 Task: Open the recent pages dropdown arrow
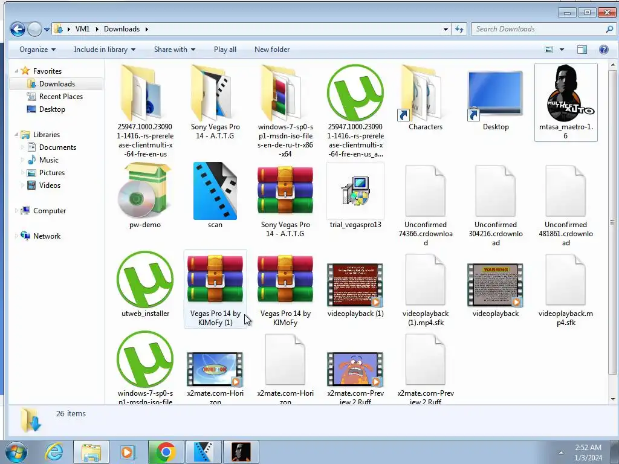47,29
